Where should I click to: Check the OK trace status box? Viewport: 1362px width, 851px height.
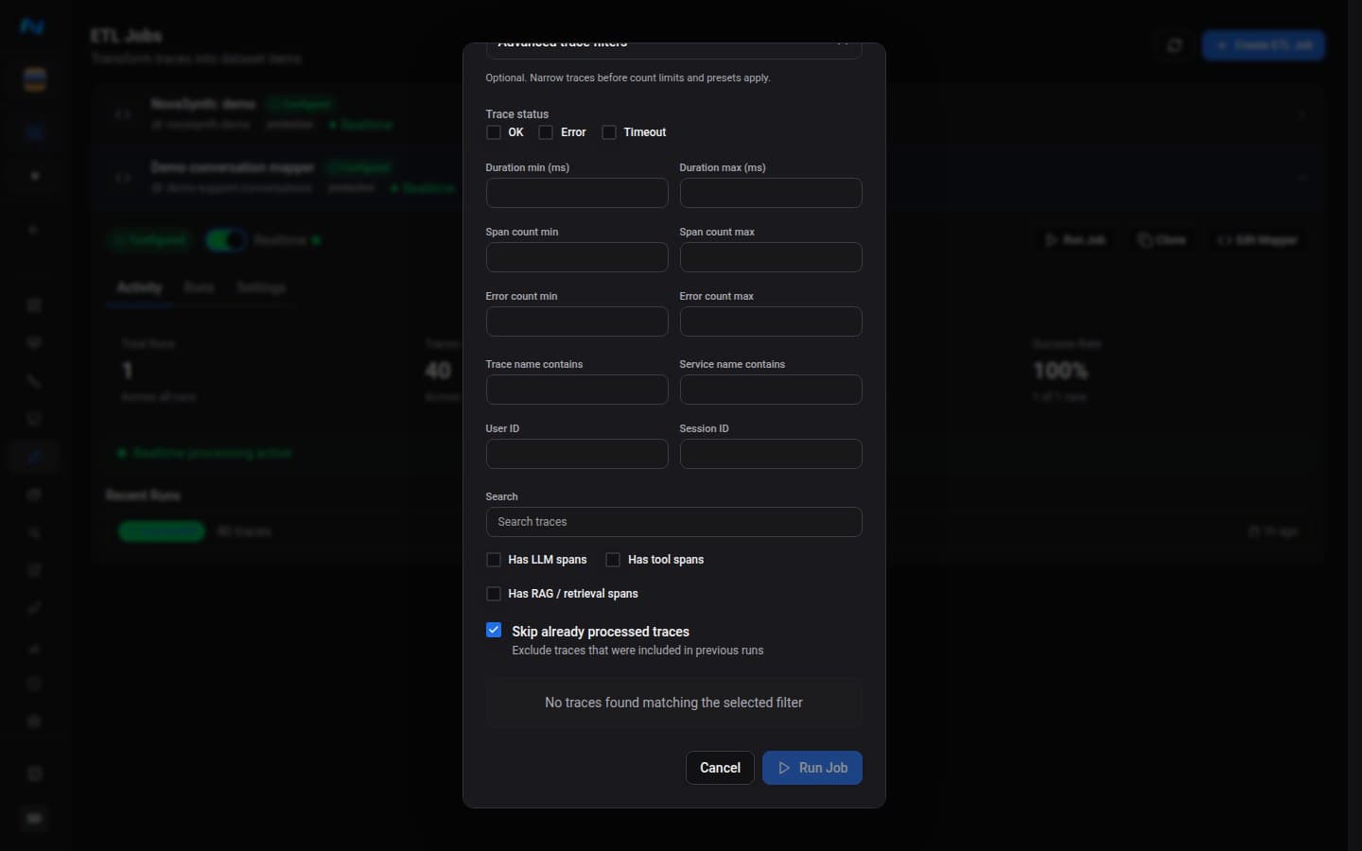coord(494,132)
